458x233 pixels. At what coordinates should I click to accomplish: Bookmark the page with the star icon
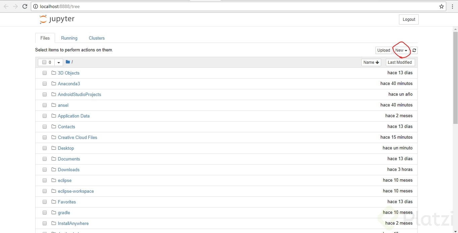442,6
